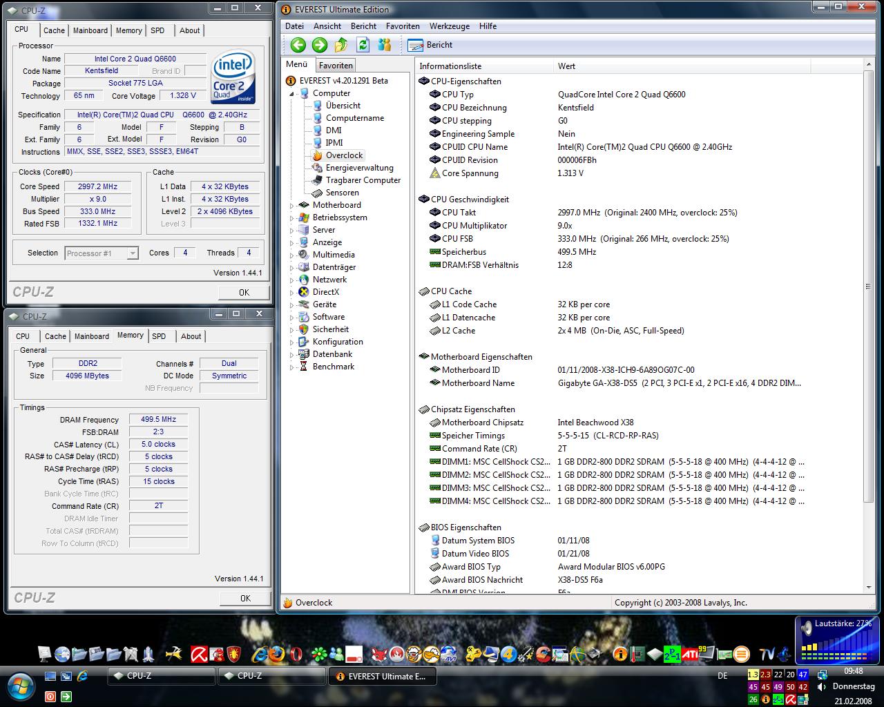Open the Ansicht menu
Viewport: 884px width, 707px height.
click(x=327, y=26)
